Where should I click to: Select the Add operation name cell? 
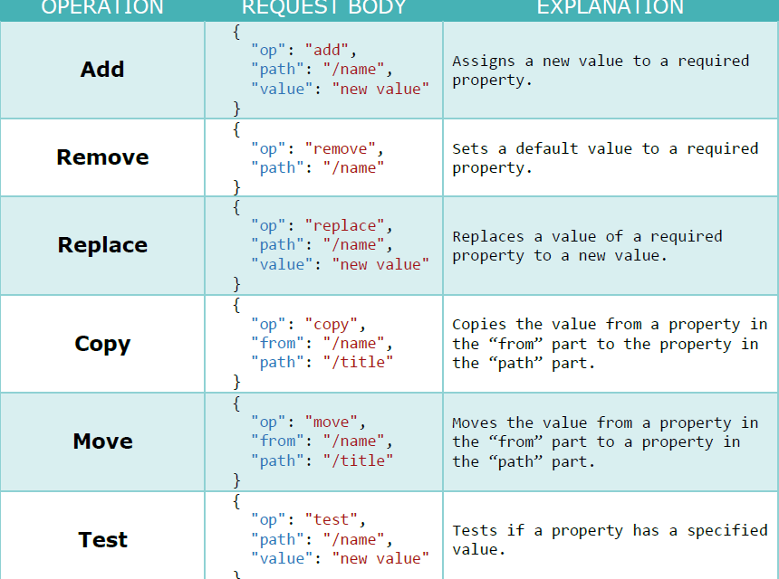click(102, 70)
